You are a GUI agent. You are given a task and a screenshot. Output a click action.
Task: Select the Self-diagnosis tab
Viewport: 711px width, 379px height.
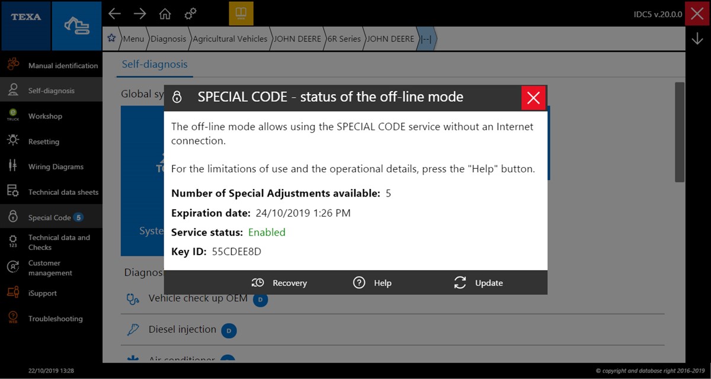tap(155, 65)
